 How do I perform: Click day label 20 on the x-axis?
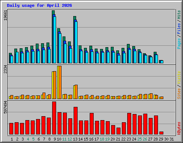tap(113, 139)
